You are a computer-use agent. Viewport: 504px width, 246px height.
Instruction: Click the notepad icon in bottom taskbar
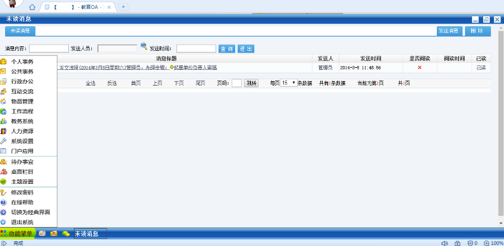click(42, 234)
